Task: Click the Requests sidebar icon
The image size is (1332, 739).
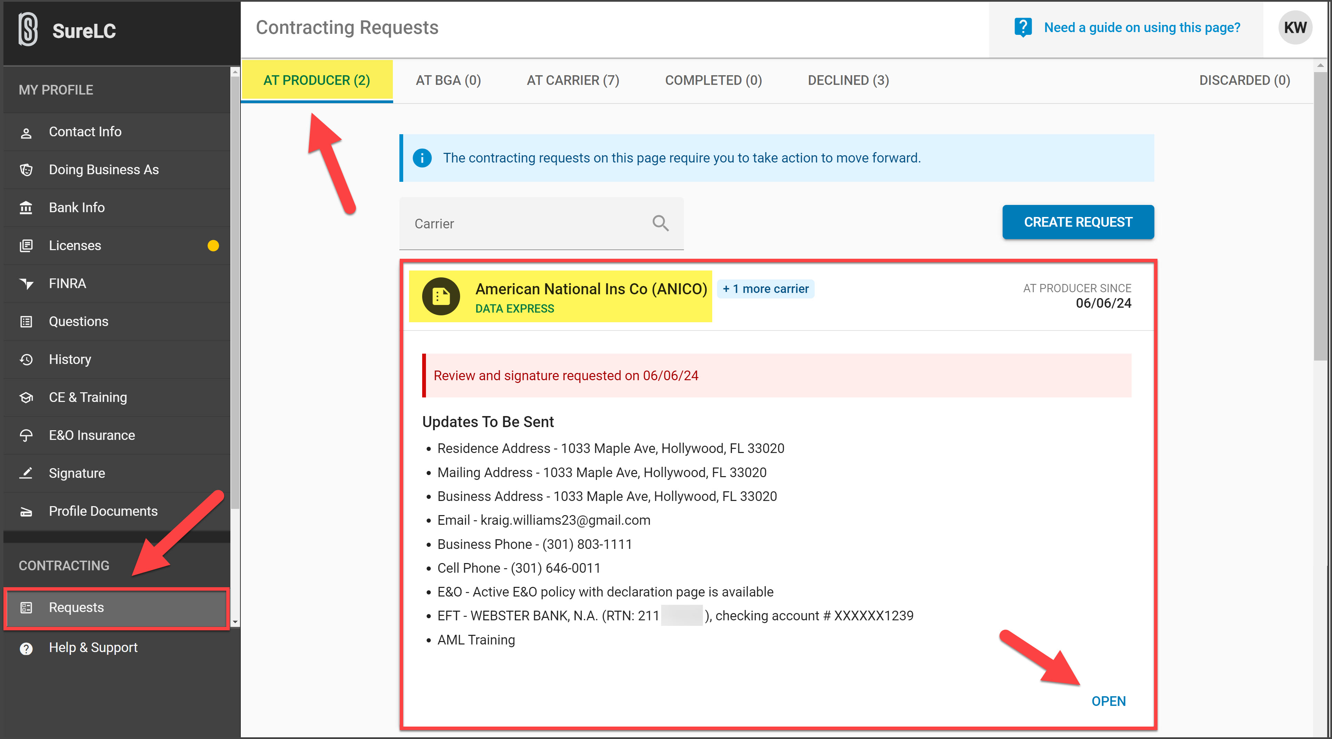Action: click(26, 608)
